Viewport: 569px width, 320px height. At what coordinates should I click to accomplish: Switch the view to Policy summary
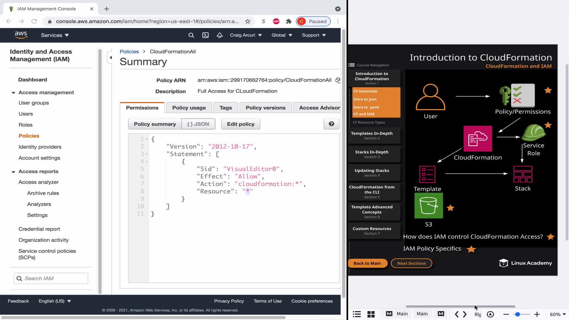pos(155,124)
